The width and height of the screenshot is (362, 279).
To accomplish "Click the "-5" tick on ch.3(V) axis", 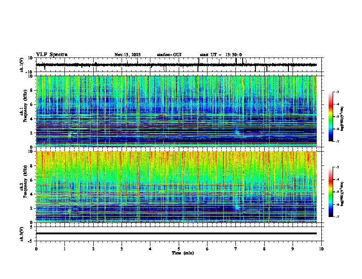I will [31, 241].
